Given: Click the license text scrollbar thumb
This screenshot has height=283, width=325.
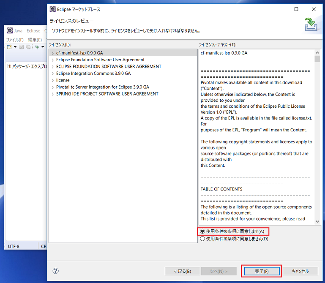Looking at the screenshot, I should [x=317, y=59].
